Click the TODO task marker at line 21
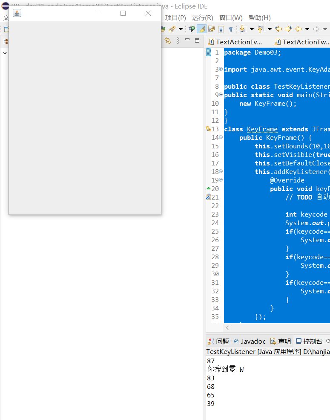Viewport: 330px width, 420px height. tap(209, 197)
